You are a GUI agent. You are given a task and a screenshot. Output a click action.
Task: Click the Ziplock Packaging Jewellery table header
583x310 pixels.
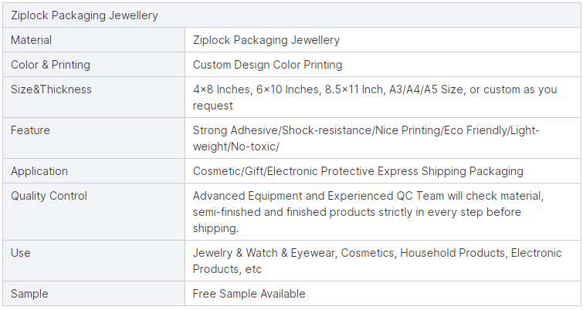pos(292,15)
